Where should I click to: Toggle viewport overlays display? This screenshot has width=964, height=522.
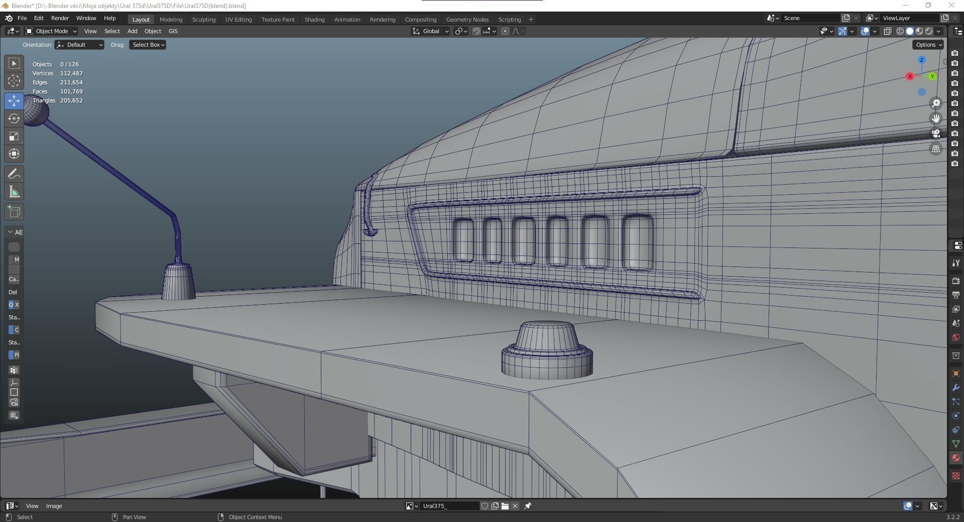pyautogui.click(x=865, y=31)
